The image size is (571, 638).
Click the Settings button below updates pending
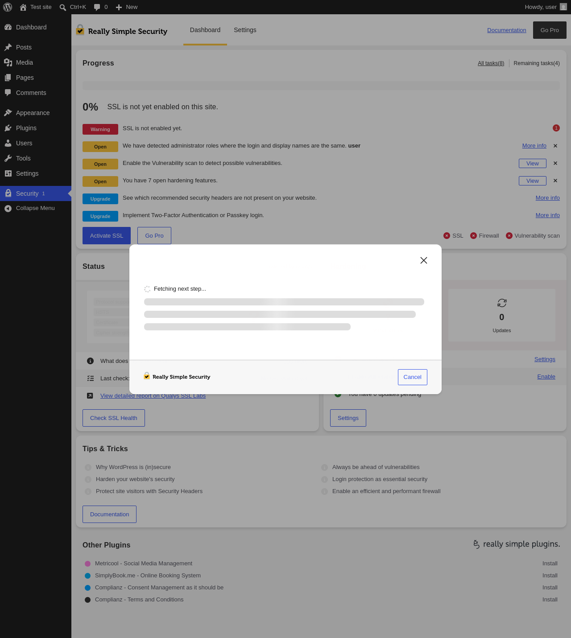click(348, 418)
